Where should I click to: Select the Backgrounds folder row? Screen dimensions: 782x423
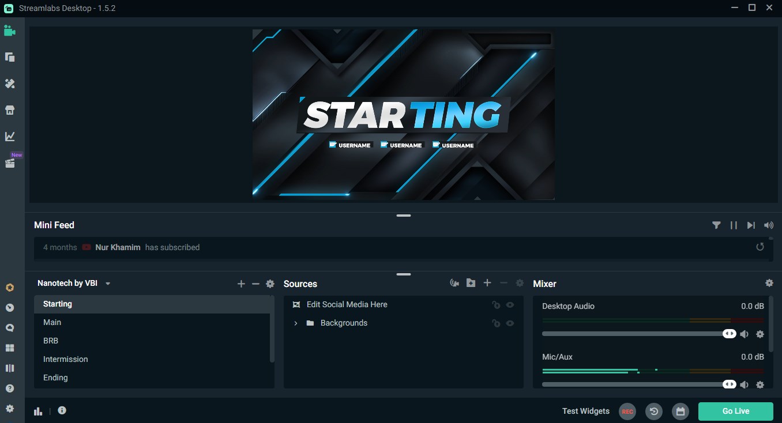[404, 323]
